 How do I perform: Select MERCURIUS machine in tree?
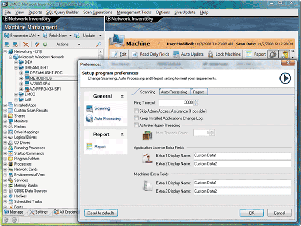click(40, 78)
